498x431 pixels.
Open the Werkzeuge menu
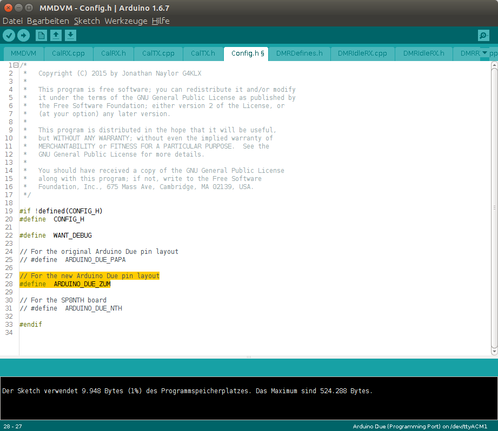click(126, 21)
